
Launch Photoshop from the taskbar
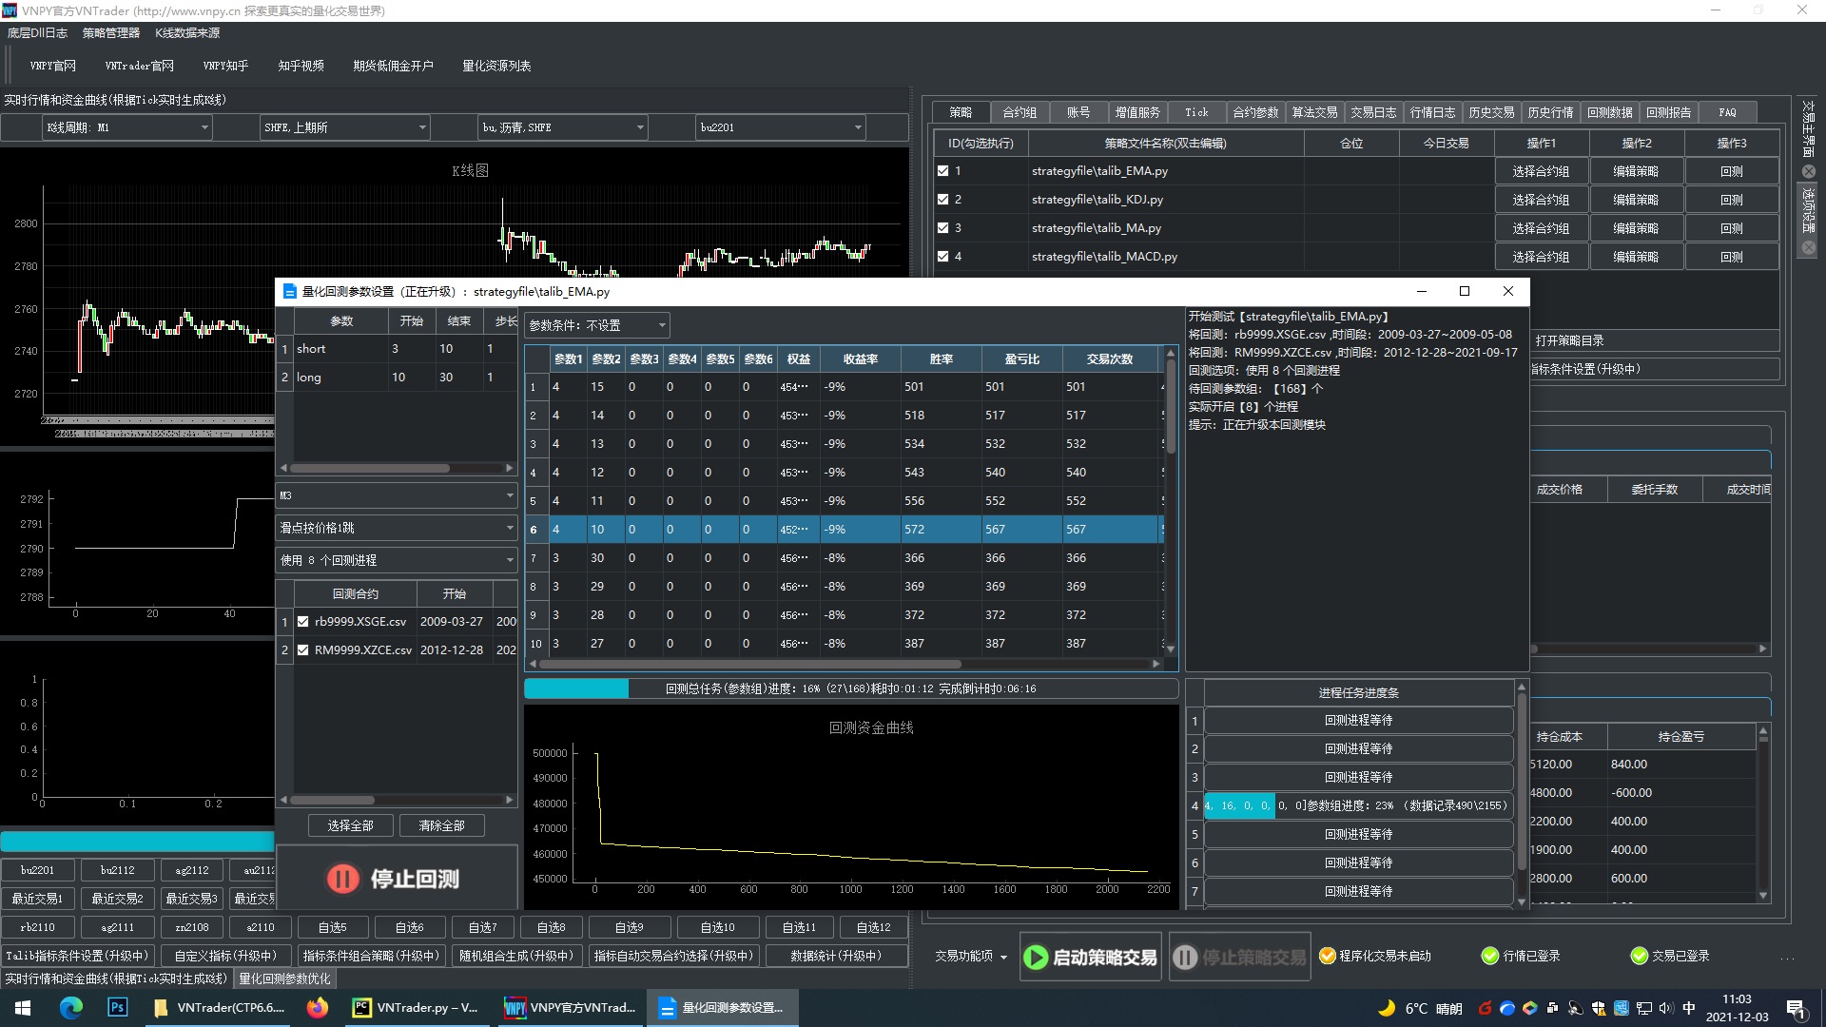tap(118, 1008)
